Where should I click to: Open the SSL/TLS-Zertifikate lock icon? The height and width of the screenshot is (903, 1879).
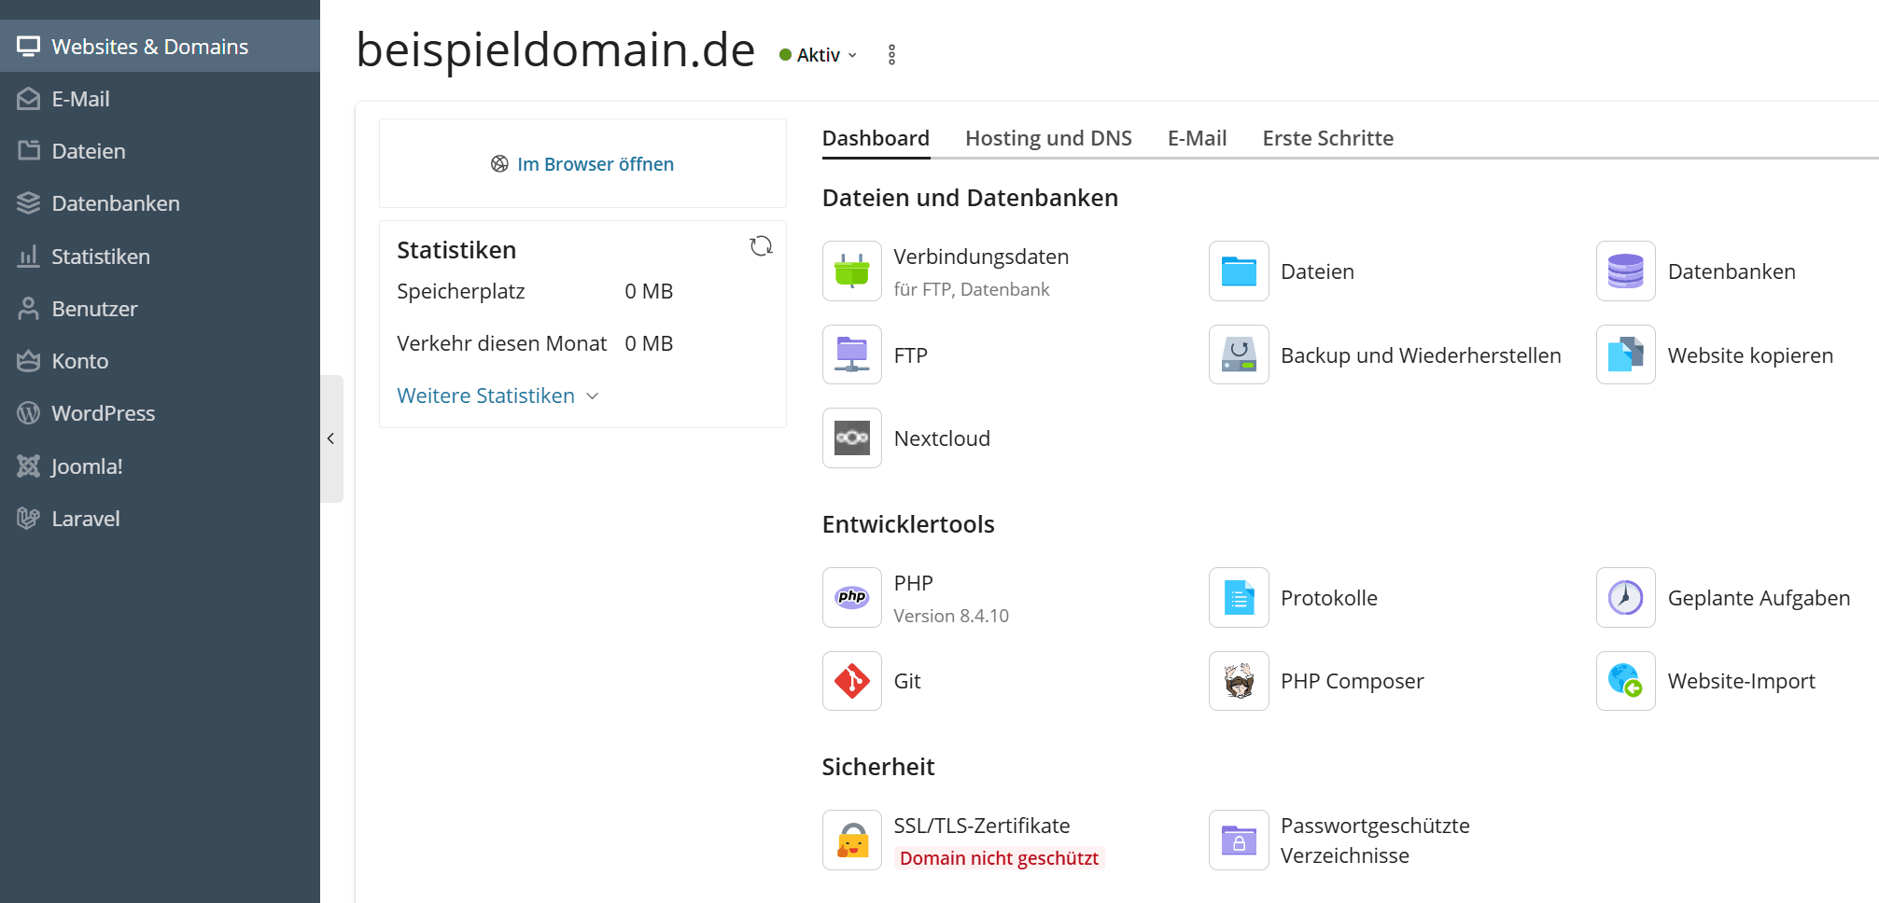click(851, 840)
